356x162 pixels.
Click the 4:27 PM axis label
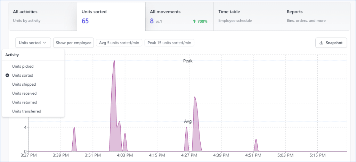pyautogui.click(x=189, y=155)
